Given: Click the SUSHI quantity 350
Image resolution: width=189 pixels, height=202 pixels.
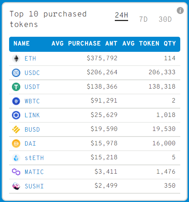Looking at the screenshot, I should (170, 186).
